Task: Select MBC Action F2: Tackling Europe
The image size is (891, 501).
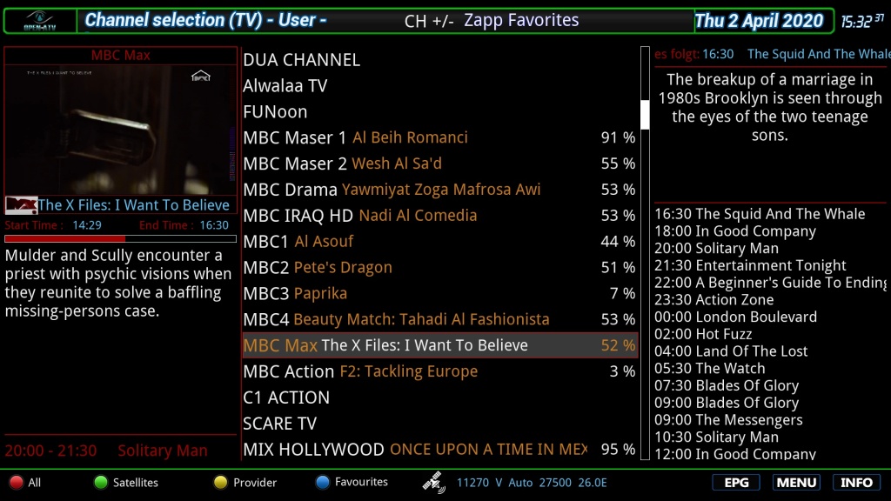Action: [439, 371]
